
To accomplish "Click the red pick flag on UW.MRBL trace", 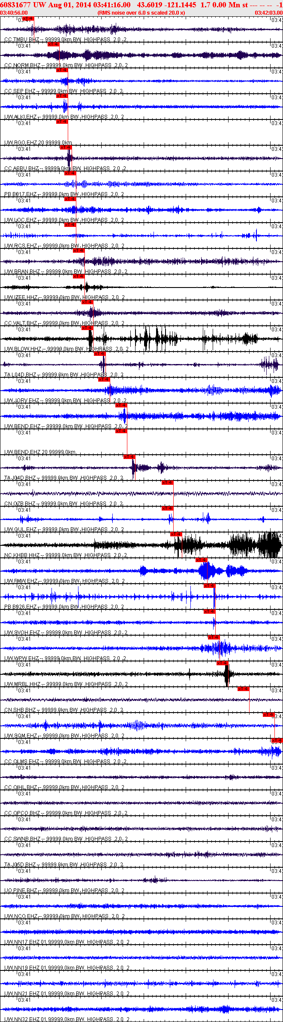I will [x=222, y=663].
